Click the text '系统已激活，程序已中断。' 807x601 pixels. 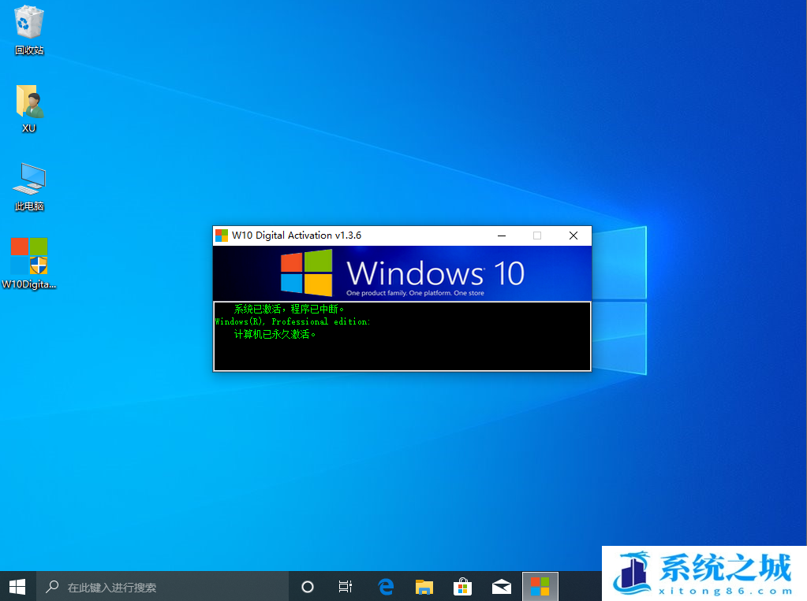coord(289,309)
